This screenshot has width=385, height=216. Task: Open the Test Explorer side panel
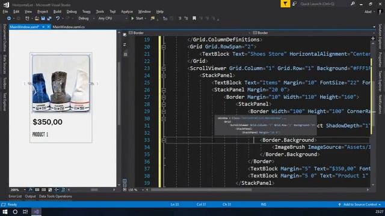point(4,102)
